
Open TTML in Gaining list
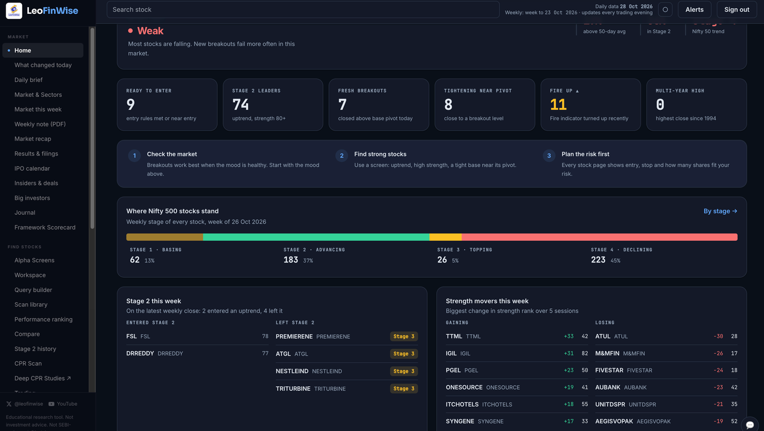(517, 336)
